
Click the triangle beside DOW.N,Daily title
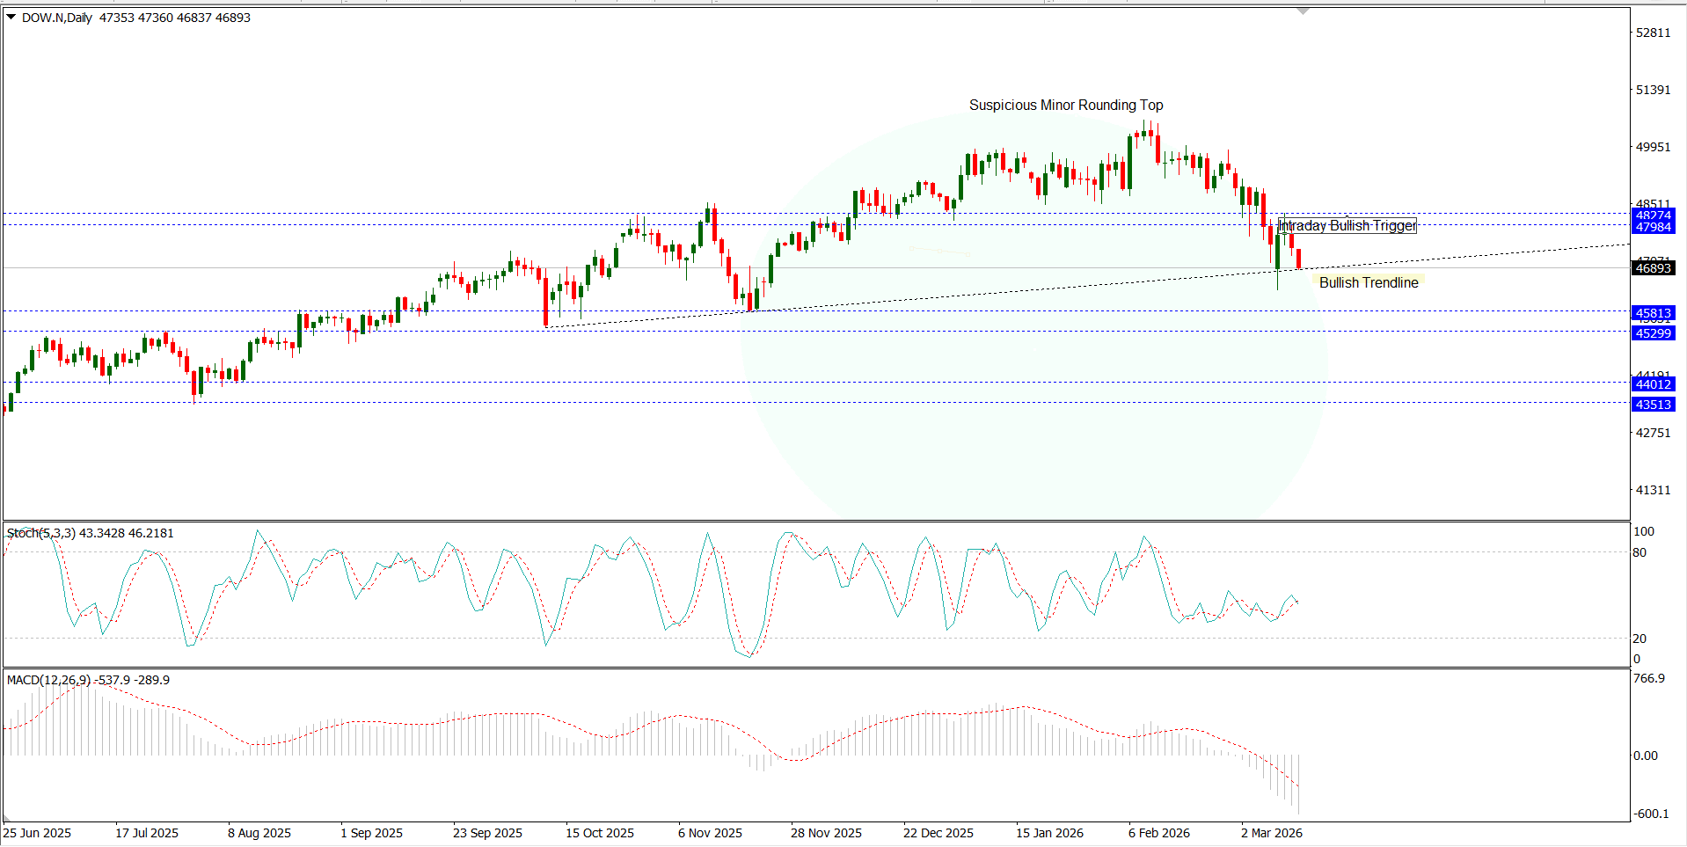click(11, 17)
